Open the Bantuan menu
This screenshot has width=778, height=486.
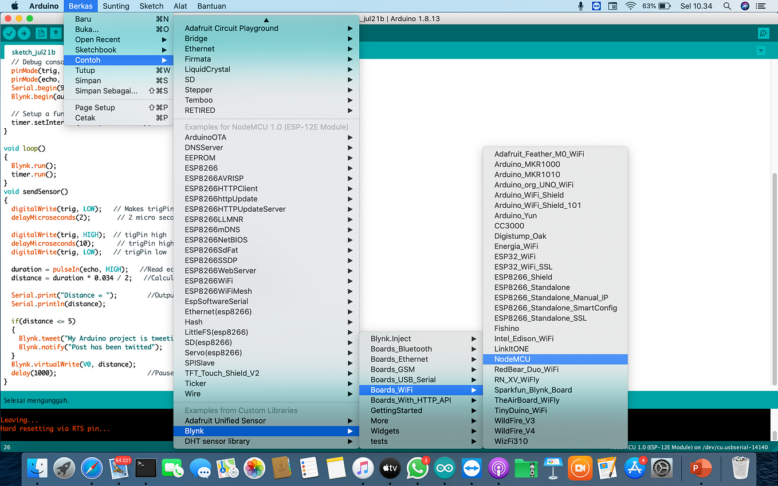[x=211, y=6]
